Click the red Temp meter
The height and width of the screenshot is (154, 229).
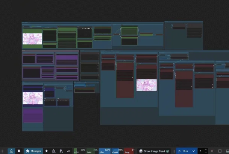point(130,151)
